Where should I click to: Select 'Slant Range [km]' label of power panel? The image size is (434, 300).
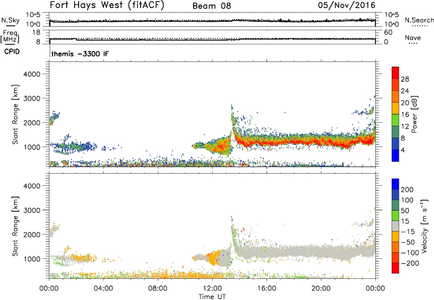coord(15,114)
